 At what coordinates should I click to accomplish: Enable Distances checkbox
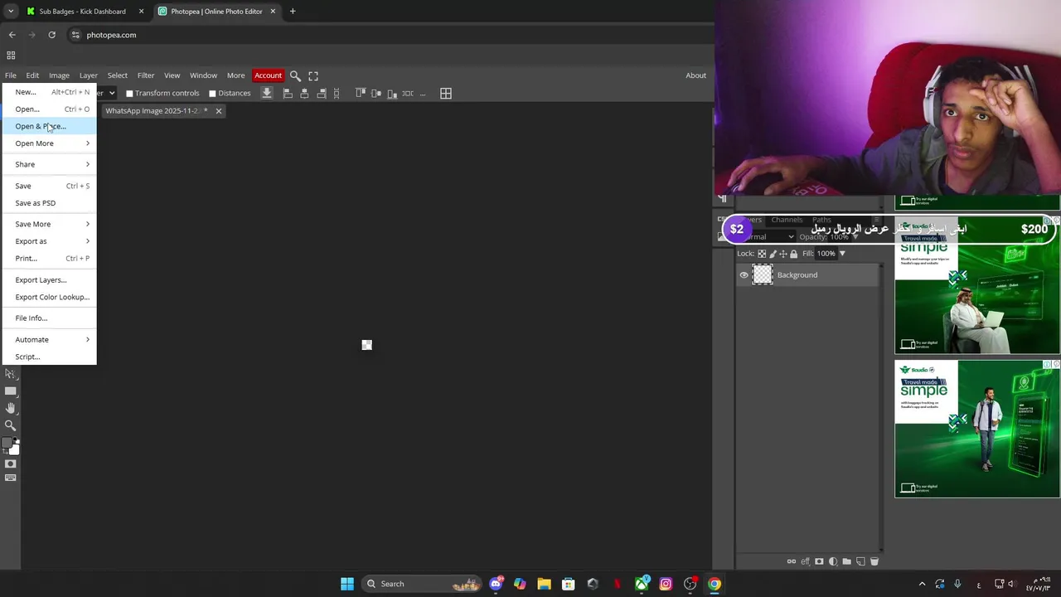(x=212, y=94)
